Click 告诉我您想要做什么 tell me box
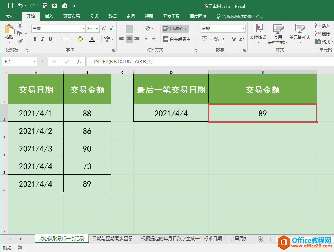This screenshot has width=334, height=252. pos(240,16)
